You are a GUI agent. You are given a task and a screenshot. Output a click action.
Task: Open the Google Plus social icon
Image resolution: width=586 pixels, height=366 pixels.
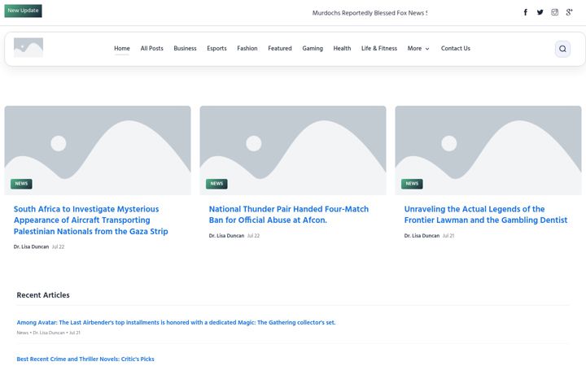coord(569,12)
